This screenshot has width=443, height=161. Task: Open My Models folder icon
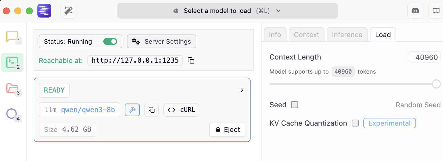tap(12, 88)
